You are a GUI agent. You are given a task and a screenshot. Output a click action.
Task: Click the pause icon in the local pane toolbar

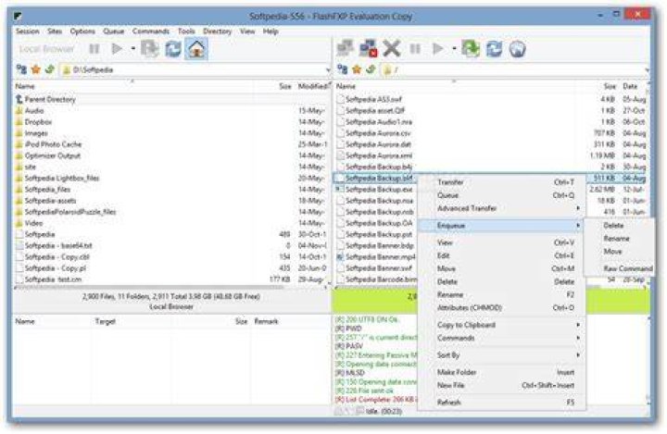94,49
